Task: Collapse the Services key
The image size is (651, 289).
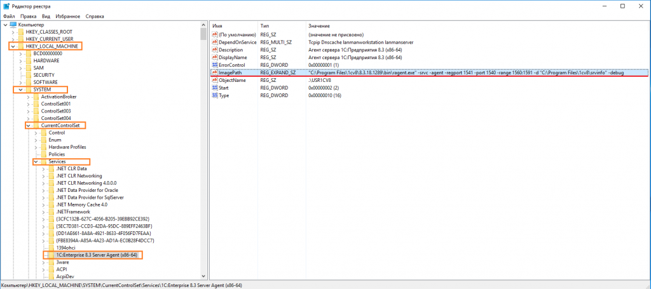Action: (x=36, y=161)
